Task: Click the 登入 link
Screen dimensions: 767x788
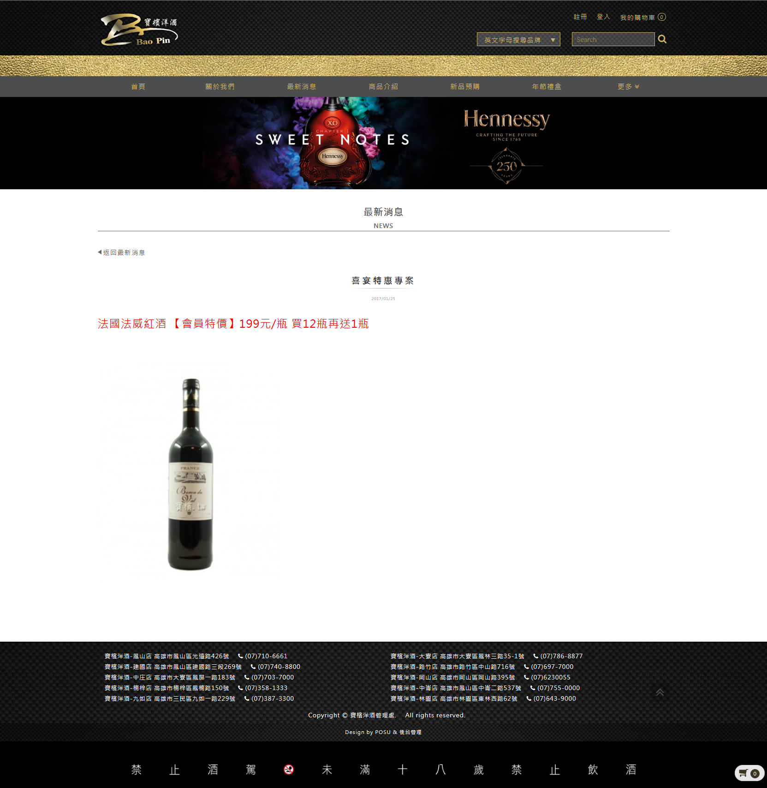Action: [603, 17]
